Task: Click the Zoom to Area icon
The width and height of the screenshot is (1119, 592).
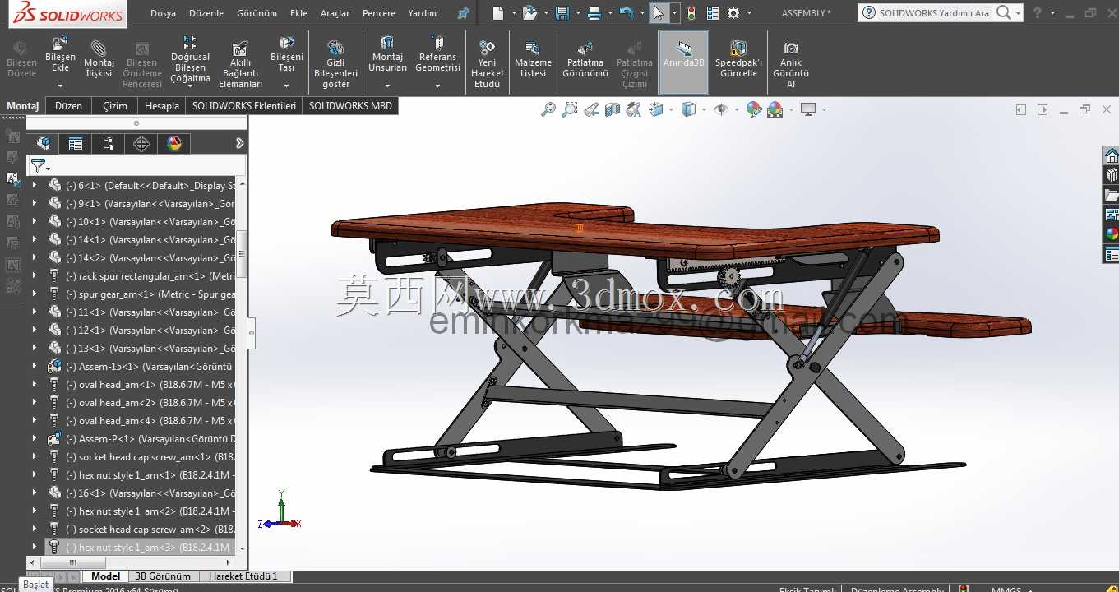Action: pyautogui.click(x=570, y=109)
